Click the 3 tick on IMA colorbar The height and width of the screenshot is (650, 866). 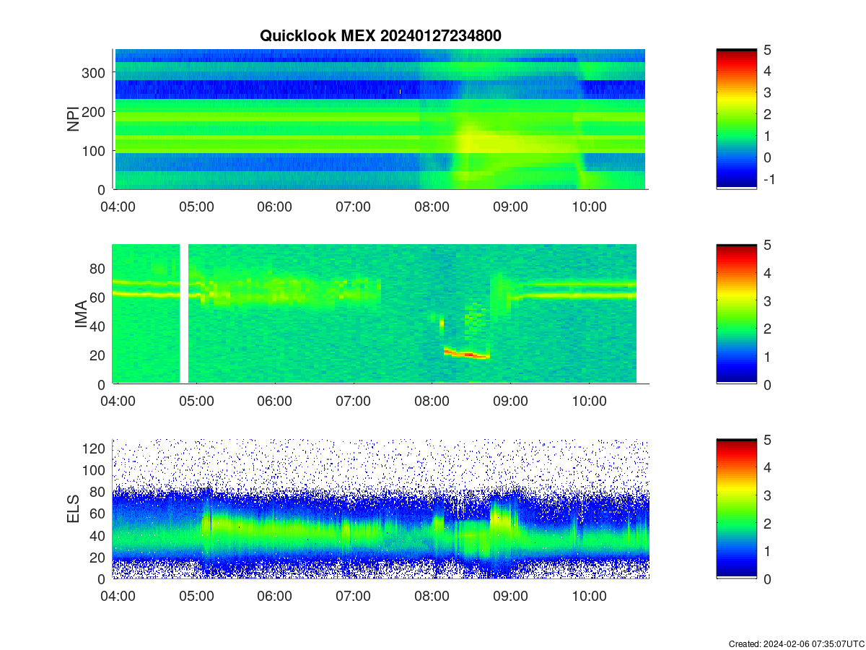coord(767,300)
